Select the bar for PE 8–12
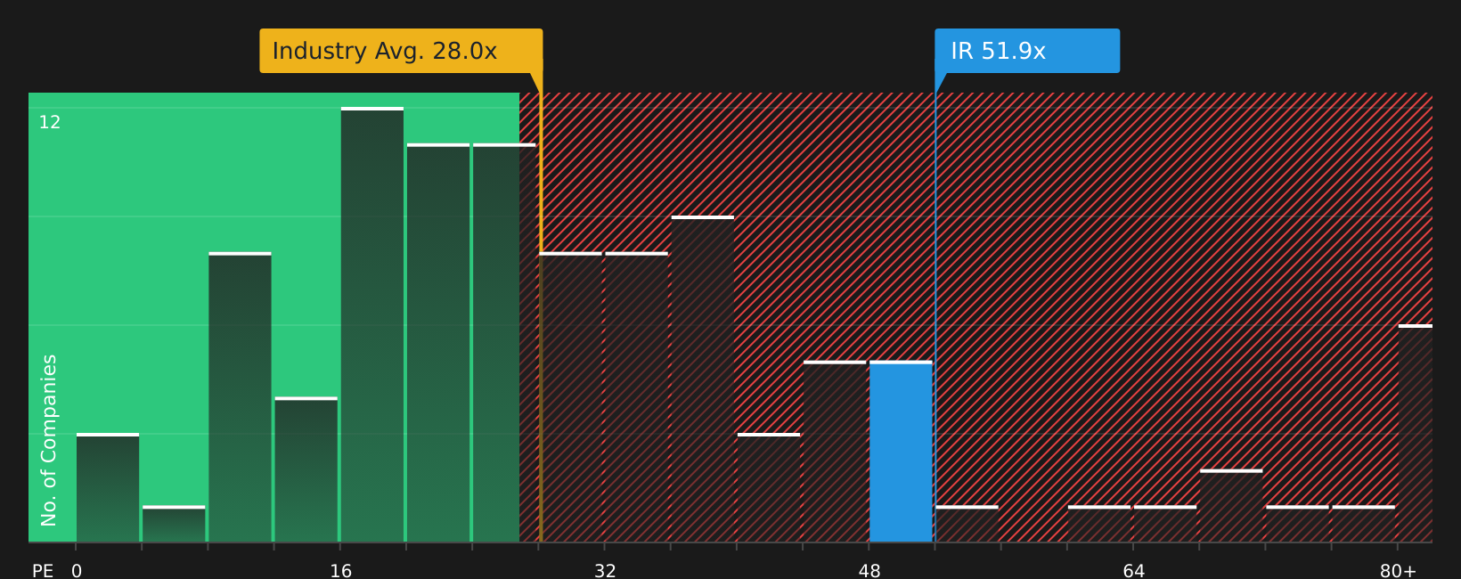The width and height of the screenshot is (1461, 579). [x=240, y=397]
